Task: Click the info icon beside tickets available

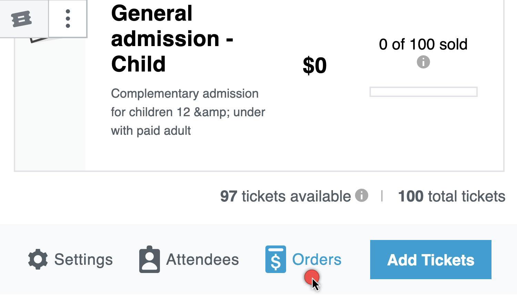Action: tap(362, 195)
